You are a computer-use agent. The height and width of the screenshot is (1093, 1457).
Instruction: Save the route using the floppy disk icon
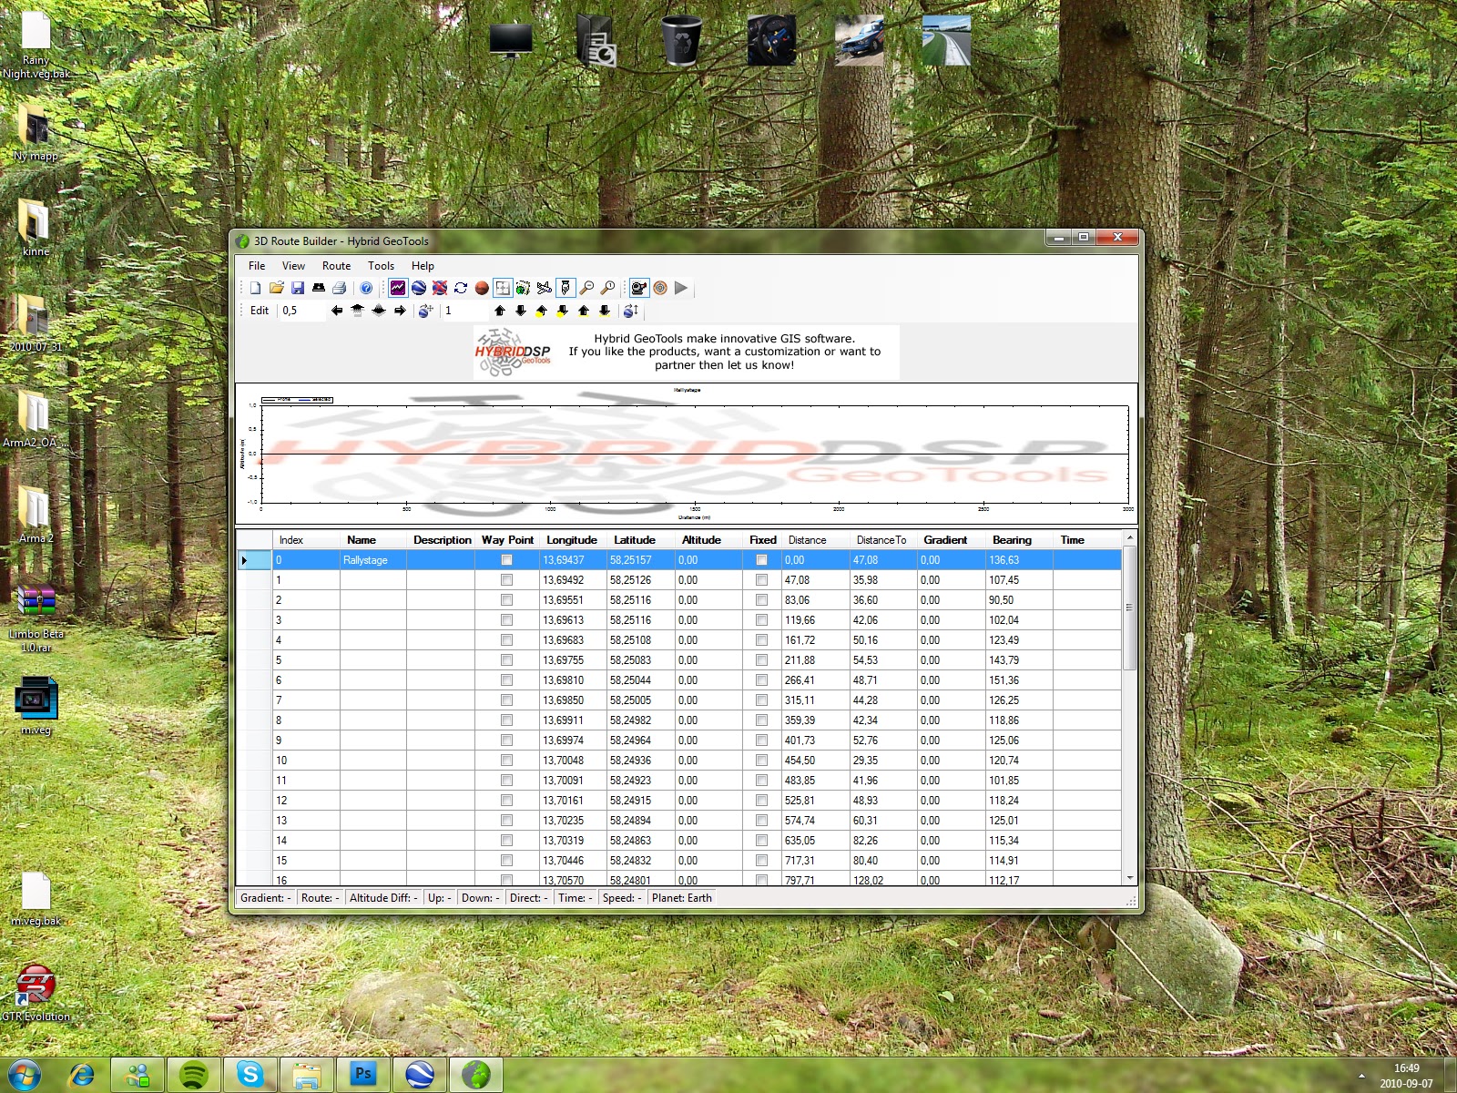point(297,288)
